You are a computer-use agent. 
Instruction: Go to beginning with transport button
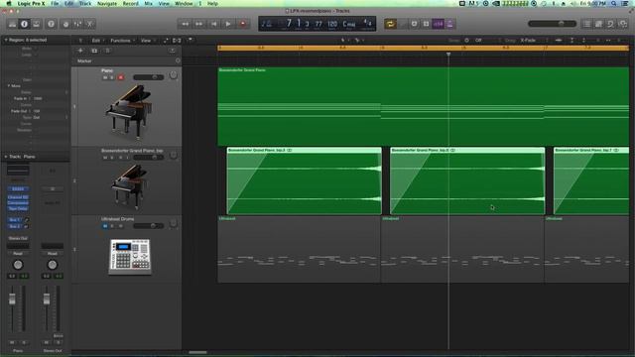click(214, 24)
